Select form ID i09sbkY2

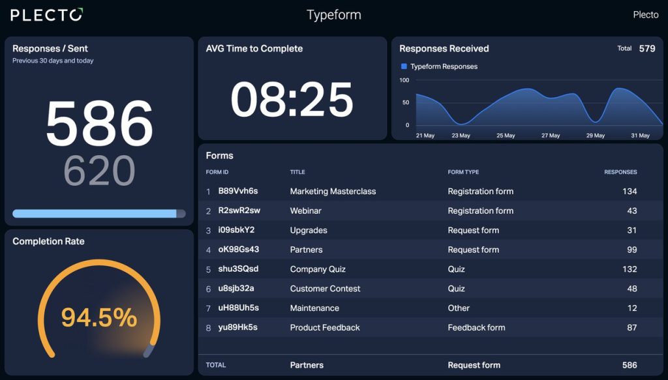pos(236,230)
